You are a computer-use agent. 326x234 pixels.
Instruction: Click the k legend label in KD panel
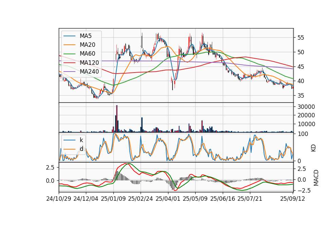(81, 140)
